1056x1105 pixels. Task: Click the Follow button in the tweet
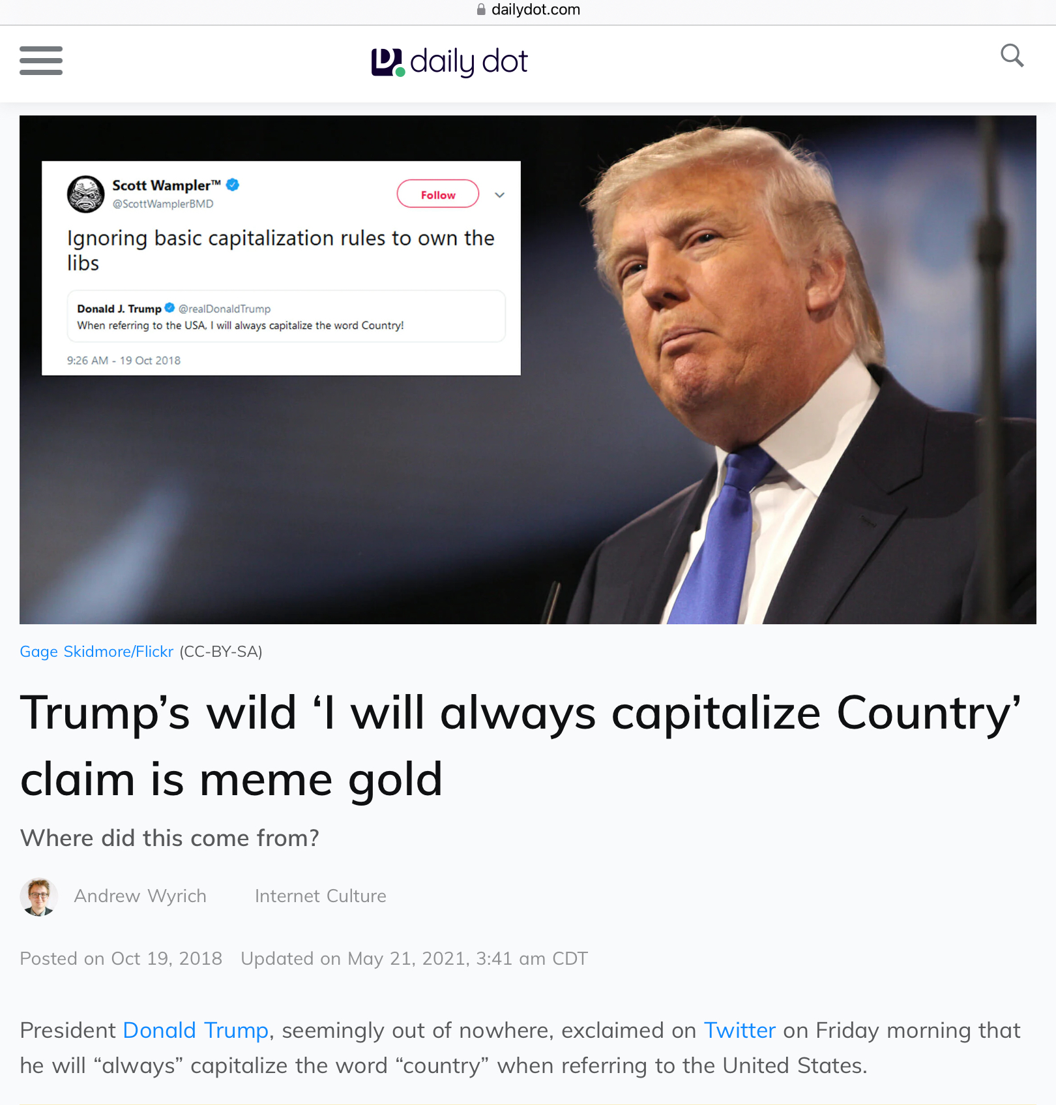[438, 194]
